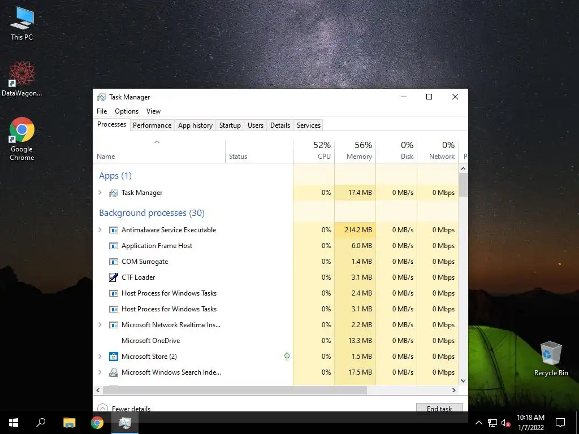Select the first Host Process for Windows Tasks row
579x434 pixels.
point(276,293)
